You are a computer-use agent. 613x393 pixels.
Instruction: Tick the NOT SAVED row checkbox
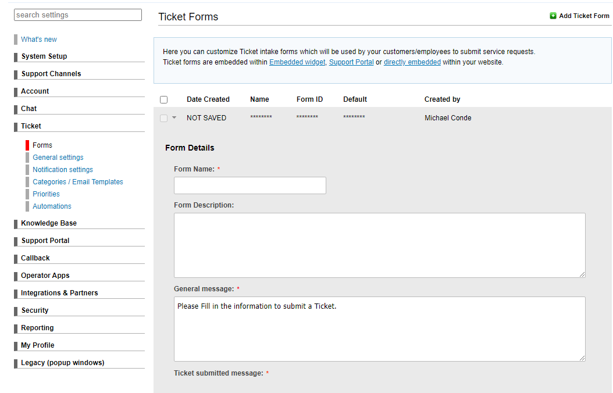pyautogui.click(x=163, y=118)
